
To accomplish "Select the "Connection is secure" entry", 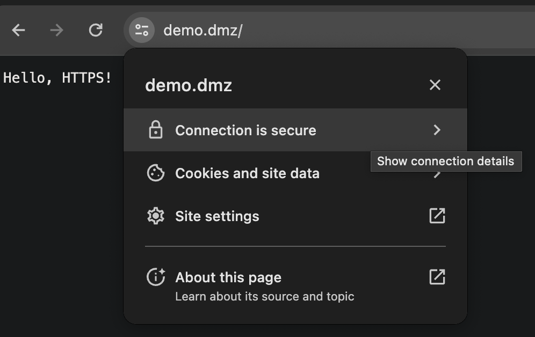I will point(245,130).
